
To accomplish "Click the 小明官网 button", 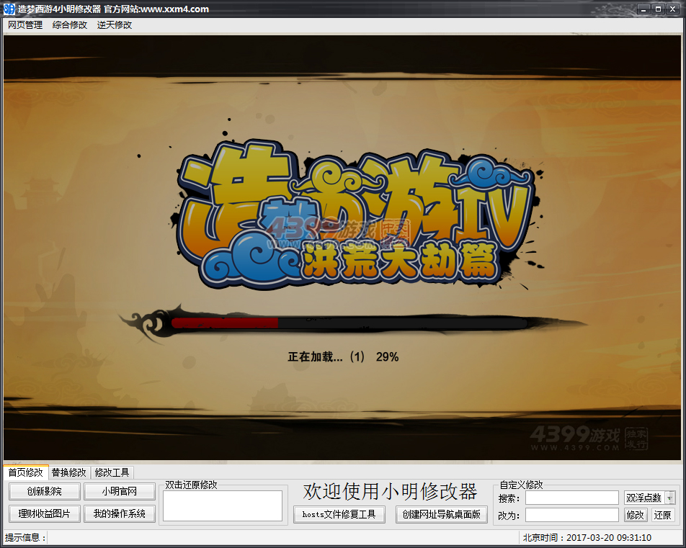I will [120, 491].
